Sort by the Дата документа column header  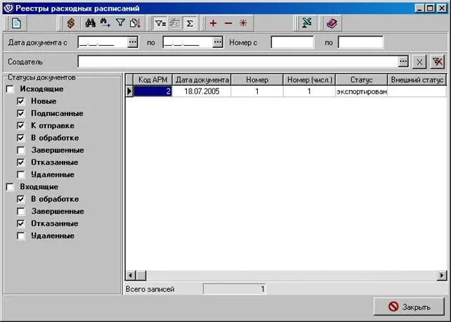click(x=202, y=79)
